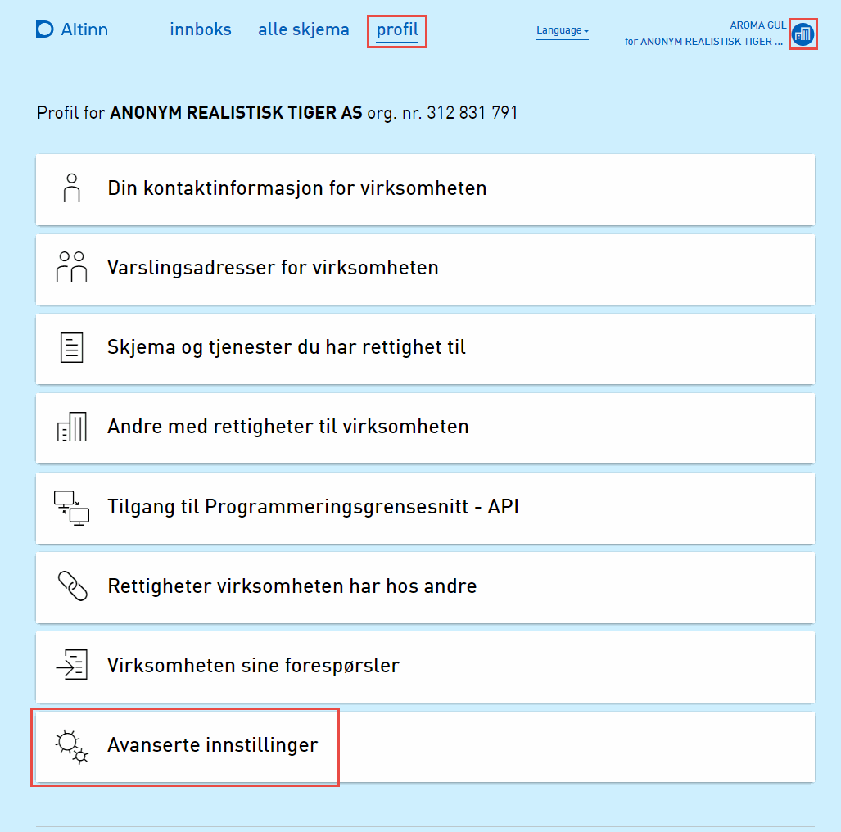Expand Varslingsadresser for virksomheten panel
This screenshot has width=841, height=832.
pos(273,268)
